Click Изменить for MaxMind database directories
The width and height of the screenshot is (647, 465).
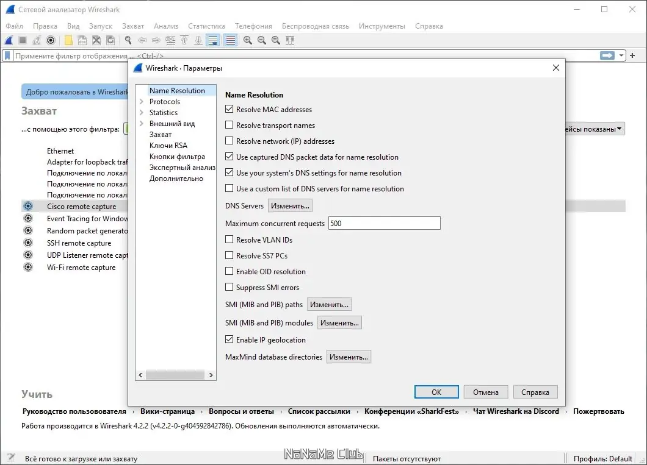coord(349,357)
